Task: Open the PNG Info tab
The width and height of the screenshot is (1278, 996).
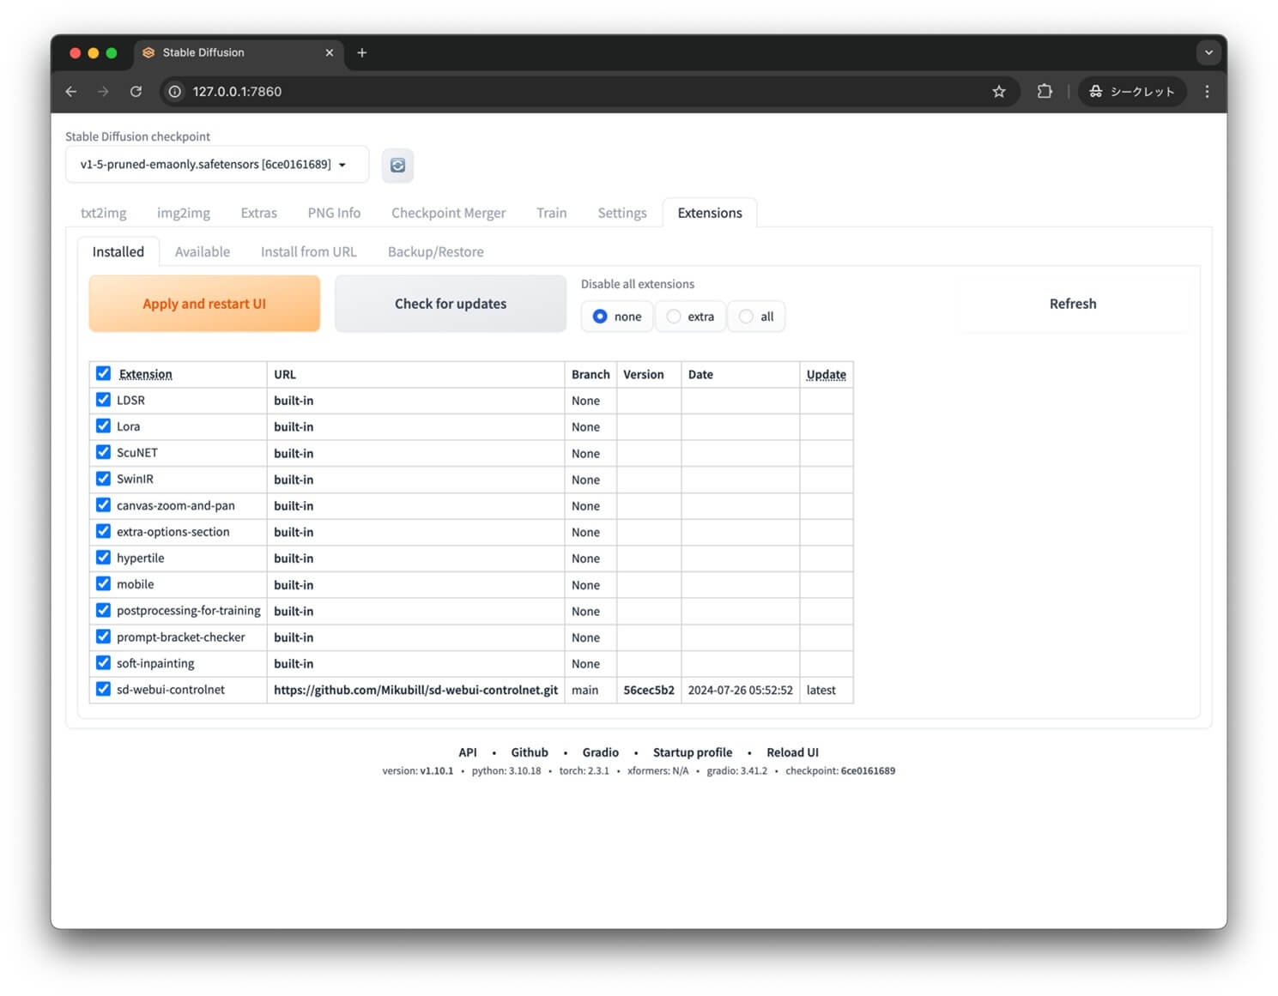Action: [334, 213]
